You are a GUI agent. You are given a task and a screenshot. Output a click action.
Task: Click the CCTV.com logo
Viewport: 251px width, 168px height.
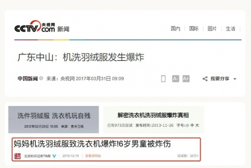pos(35,27)
